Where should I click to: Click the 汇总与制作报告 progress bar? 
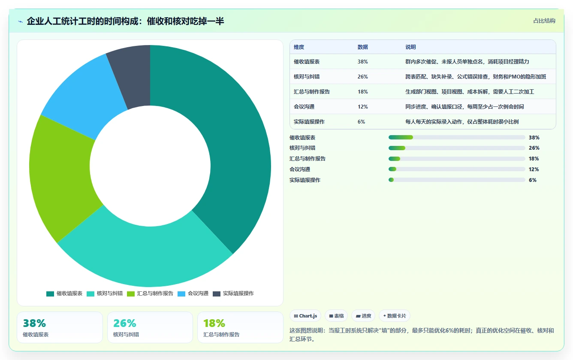coord(457,159)
